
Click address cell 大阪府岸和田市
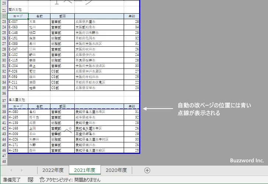pos(99,77)
